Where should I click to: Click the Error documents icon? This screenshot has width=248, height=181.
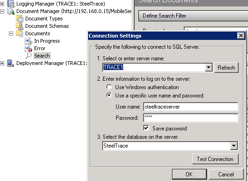click(28, 48)
